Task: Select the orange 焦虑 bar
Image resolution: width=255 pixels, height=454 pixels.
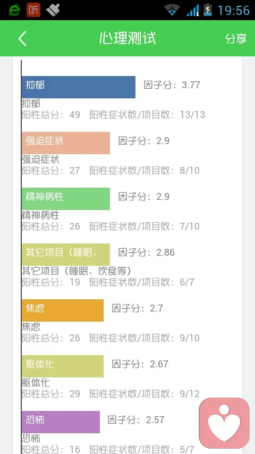Action: point(63,310)
